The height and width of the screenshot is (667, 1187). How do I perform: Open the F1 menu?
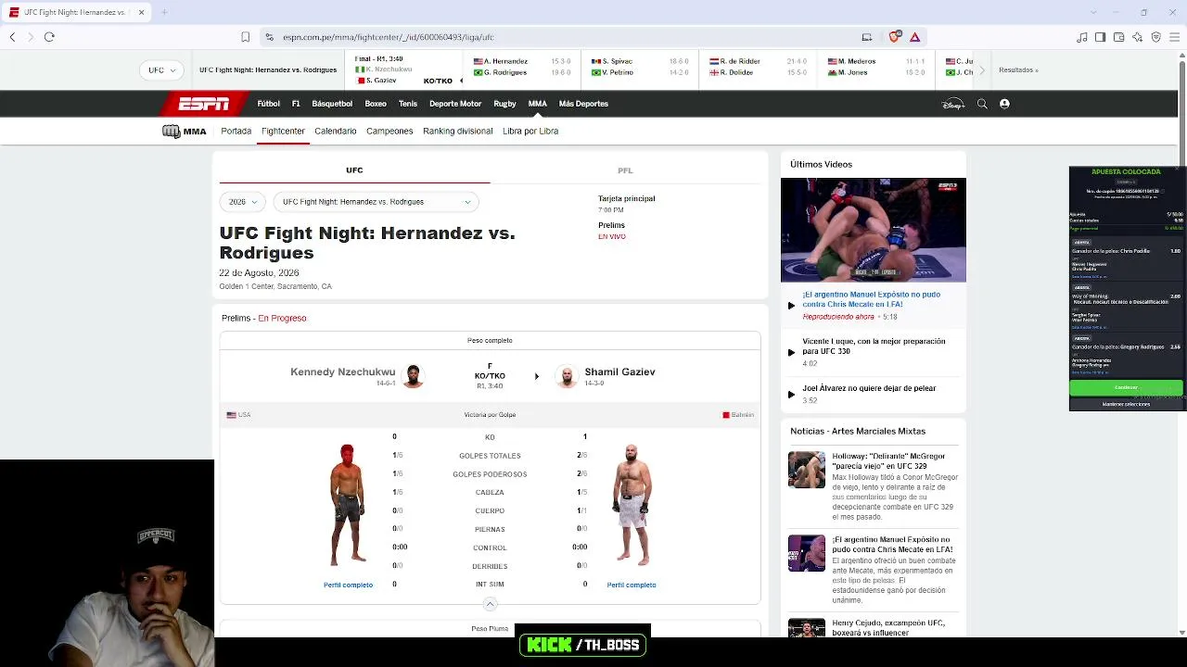[x=296, y=104]
